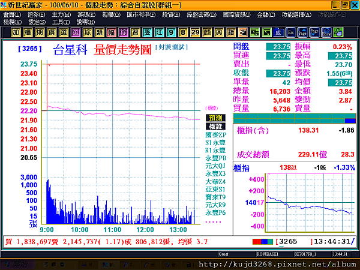Image resolution: width=360 pixels, height=270 pixels.
Task: Click the 價 toolbar icon
Action: click(x=52, y=32)
